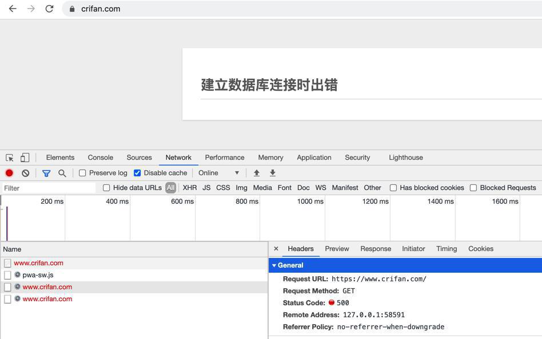Click the 200 ms timeline marker

click(x=52, y=201)
